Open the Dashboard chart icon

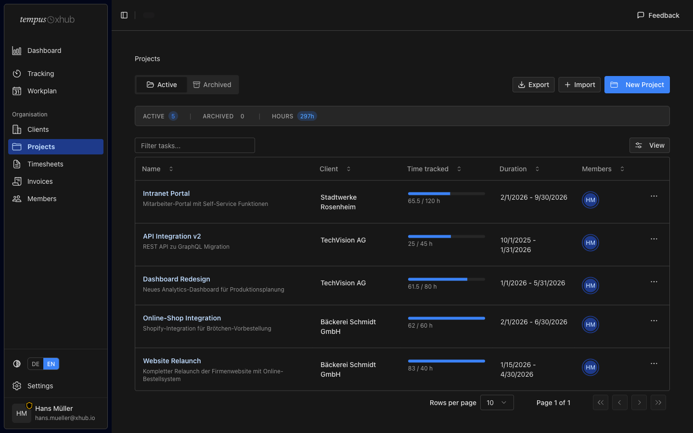point(17,51)
